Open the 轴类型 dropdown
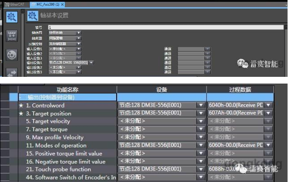The image size is (288, 182). (79, 38)
